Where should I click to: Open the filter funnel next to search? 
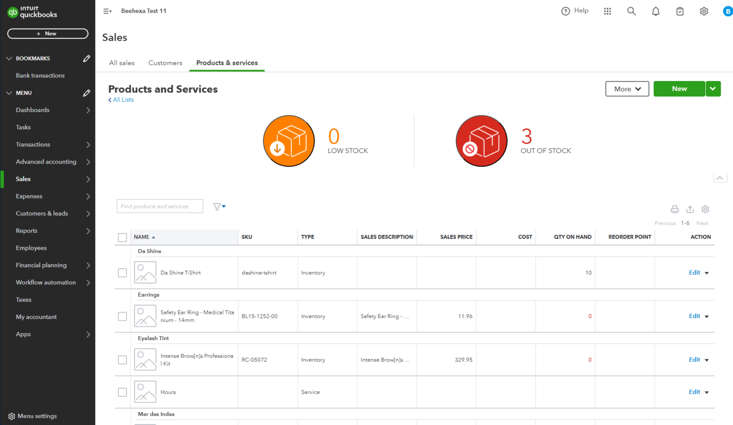(x=219, y=206)
